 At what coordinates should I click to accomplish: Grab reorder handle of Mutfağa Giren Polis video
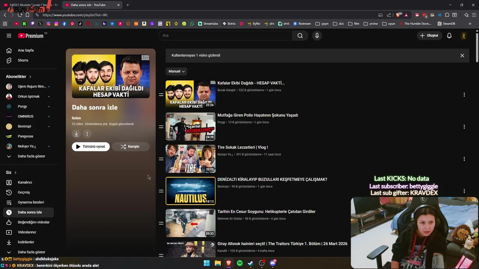161,127
